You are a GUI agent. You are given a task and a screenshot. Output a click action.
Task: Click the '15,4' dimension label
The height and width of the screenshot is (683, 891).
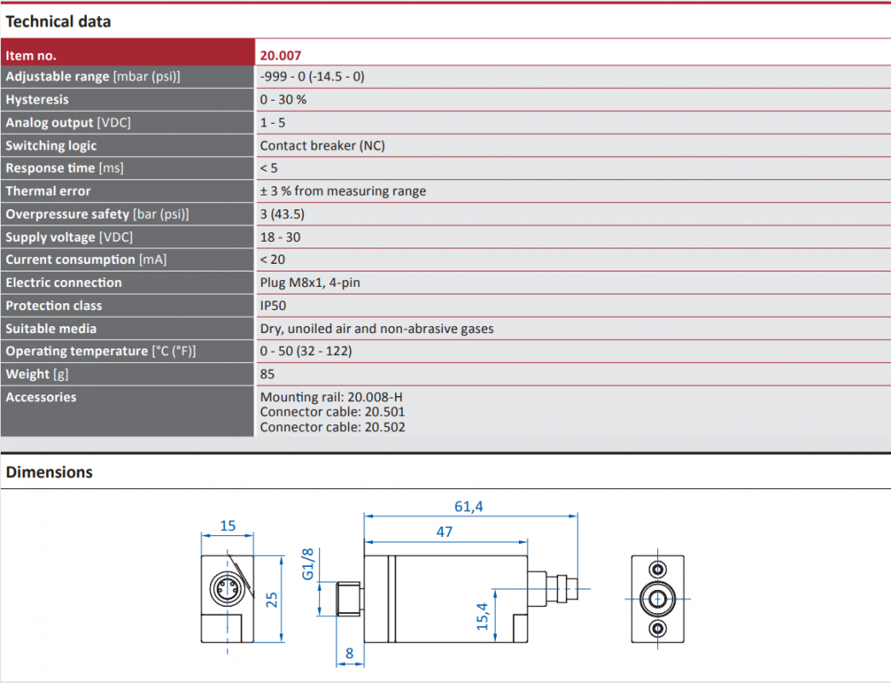tap(482, 616)
